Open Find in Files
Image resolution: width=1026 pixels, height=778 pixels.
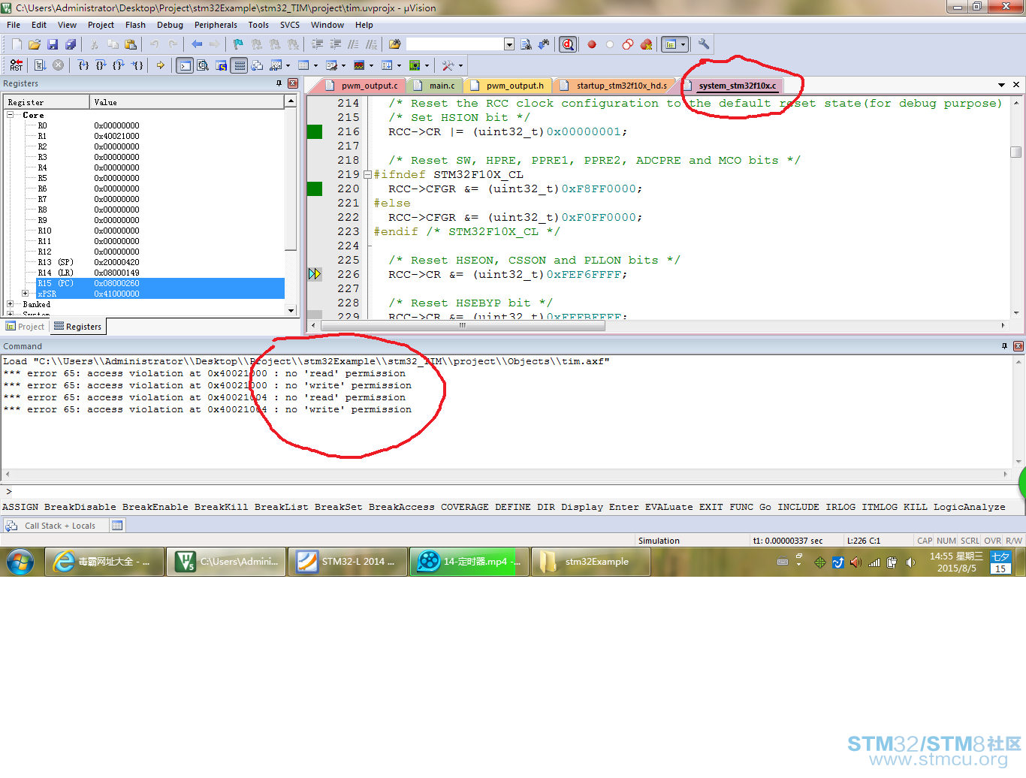pyautogui.click(x=394, y=44)
